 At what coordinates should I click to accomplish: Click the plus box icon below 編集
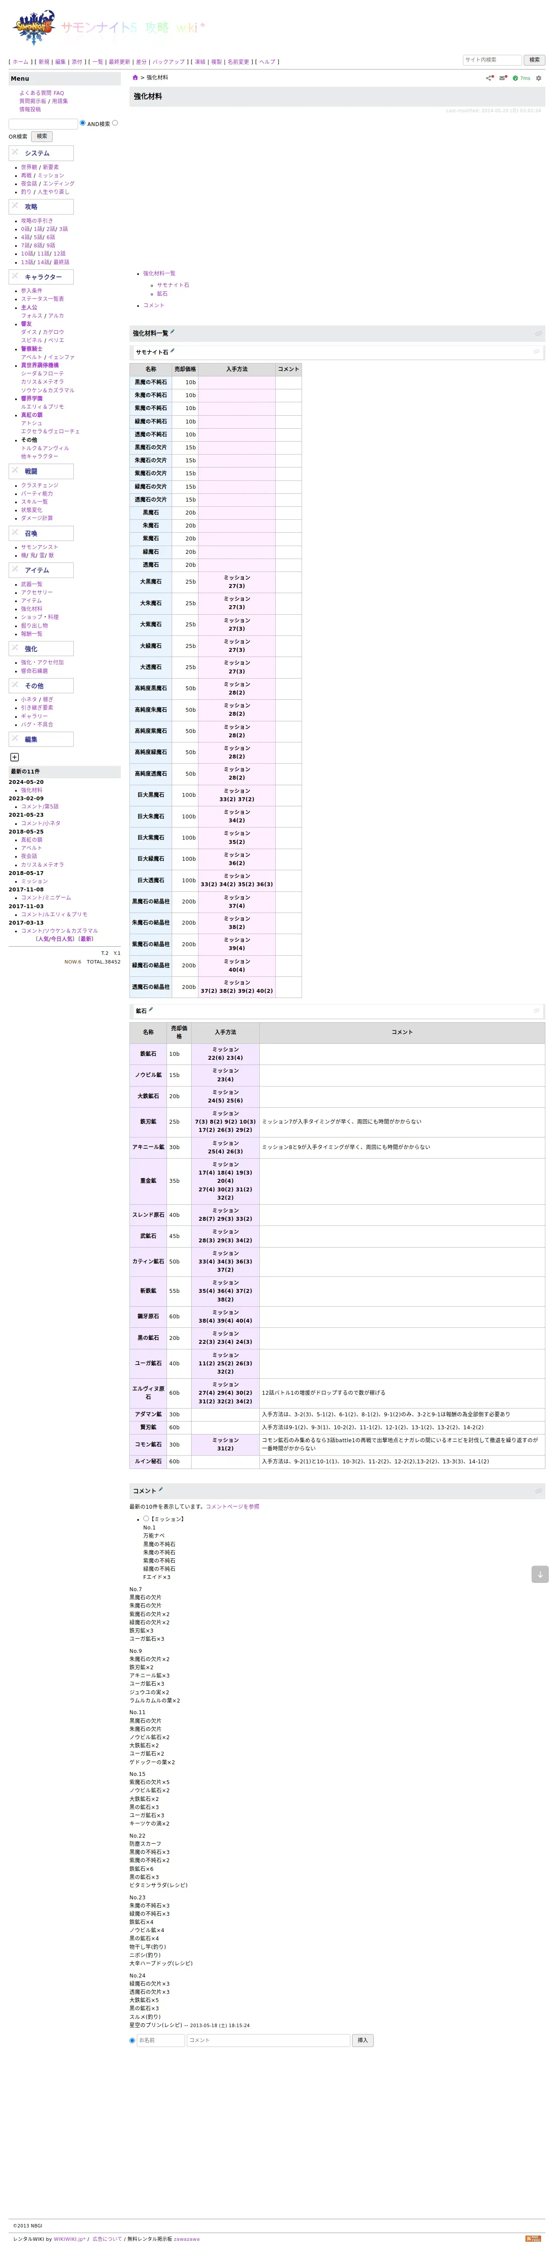tap(14, 757)
